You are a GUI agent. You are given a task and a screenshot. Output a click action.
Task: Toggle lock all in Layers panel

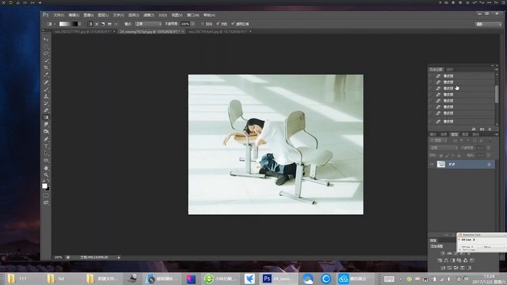(x=459, y=155)
